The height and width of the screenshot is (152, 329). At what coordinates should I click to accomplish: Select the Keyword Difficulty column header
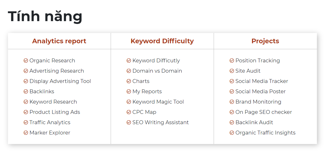162,41
